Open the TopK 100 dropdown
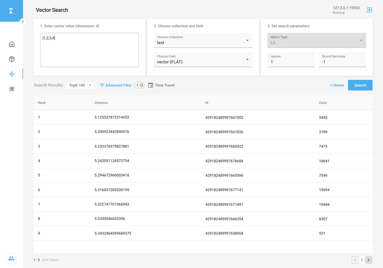383x268 pixels. coord(80,85)
